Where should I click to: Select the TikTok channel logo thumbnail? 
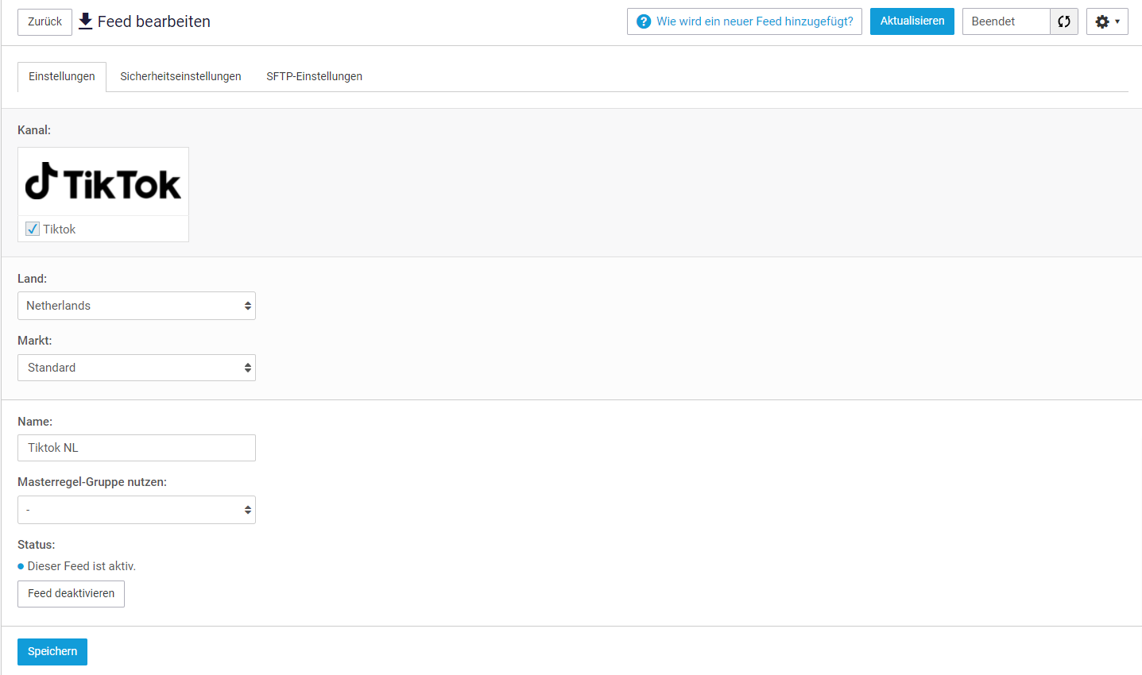(x=103, y=182)
